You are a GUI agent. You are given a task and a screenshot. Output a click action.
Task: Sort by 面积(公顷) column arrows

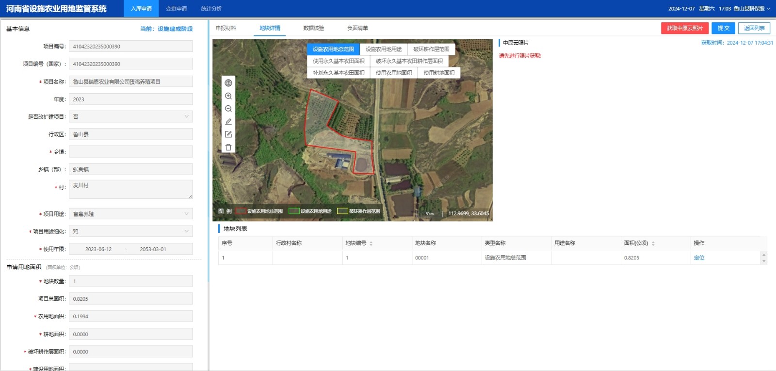(653, 243)
